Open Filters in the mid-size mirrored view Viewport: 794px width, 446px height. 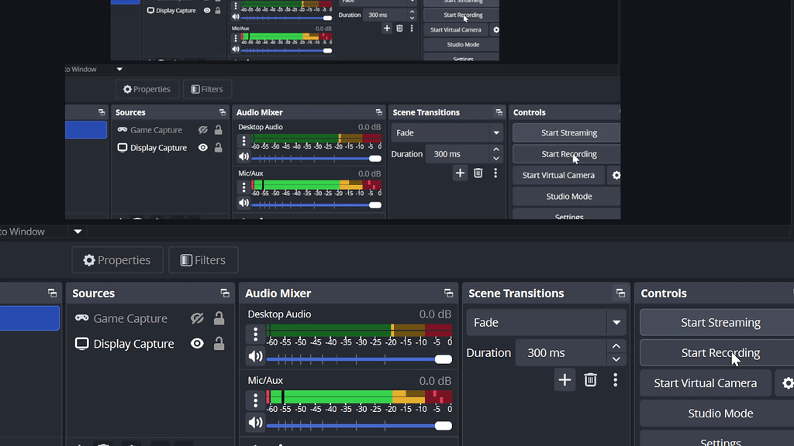207,89
